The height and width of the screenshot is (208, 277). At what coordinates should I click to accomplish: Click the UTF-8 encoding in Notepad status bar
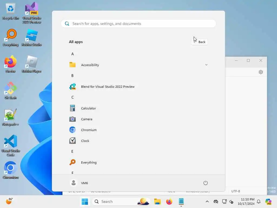(236, 191)
